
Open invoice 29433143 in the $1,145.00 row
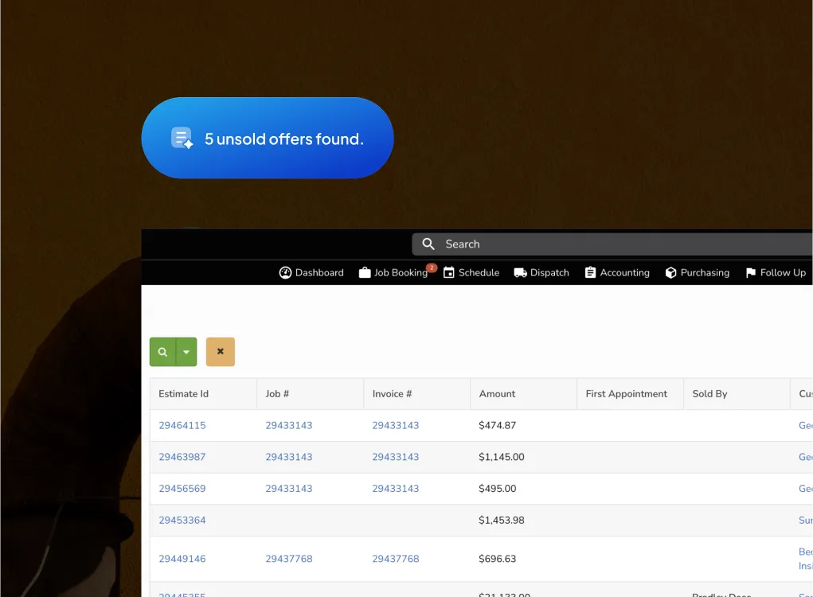pyautogui.click(x=396, y=457)
